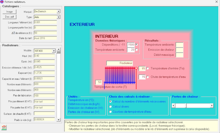Open the Doc. pdf button

point(9,17)
